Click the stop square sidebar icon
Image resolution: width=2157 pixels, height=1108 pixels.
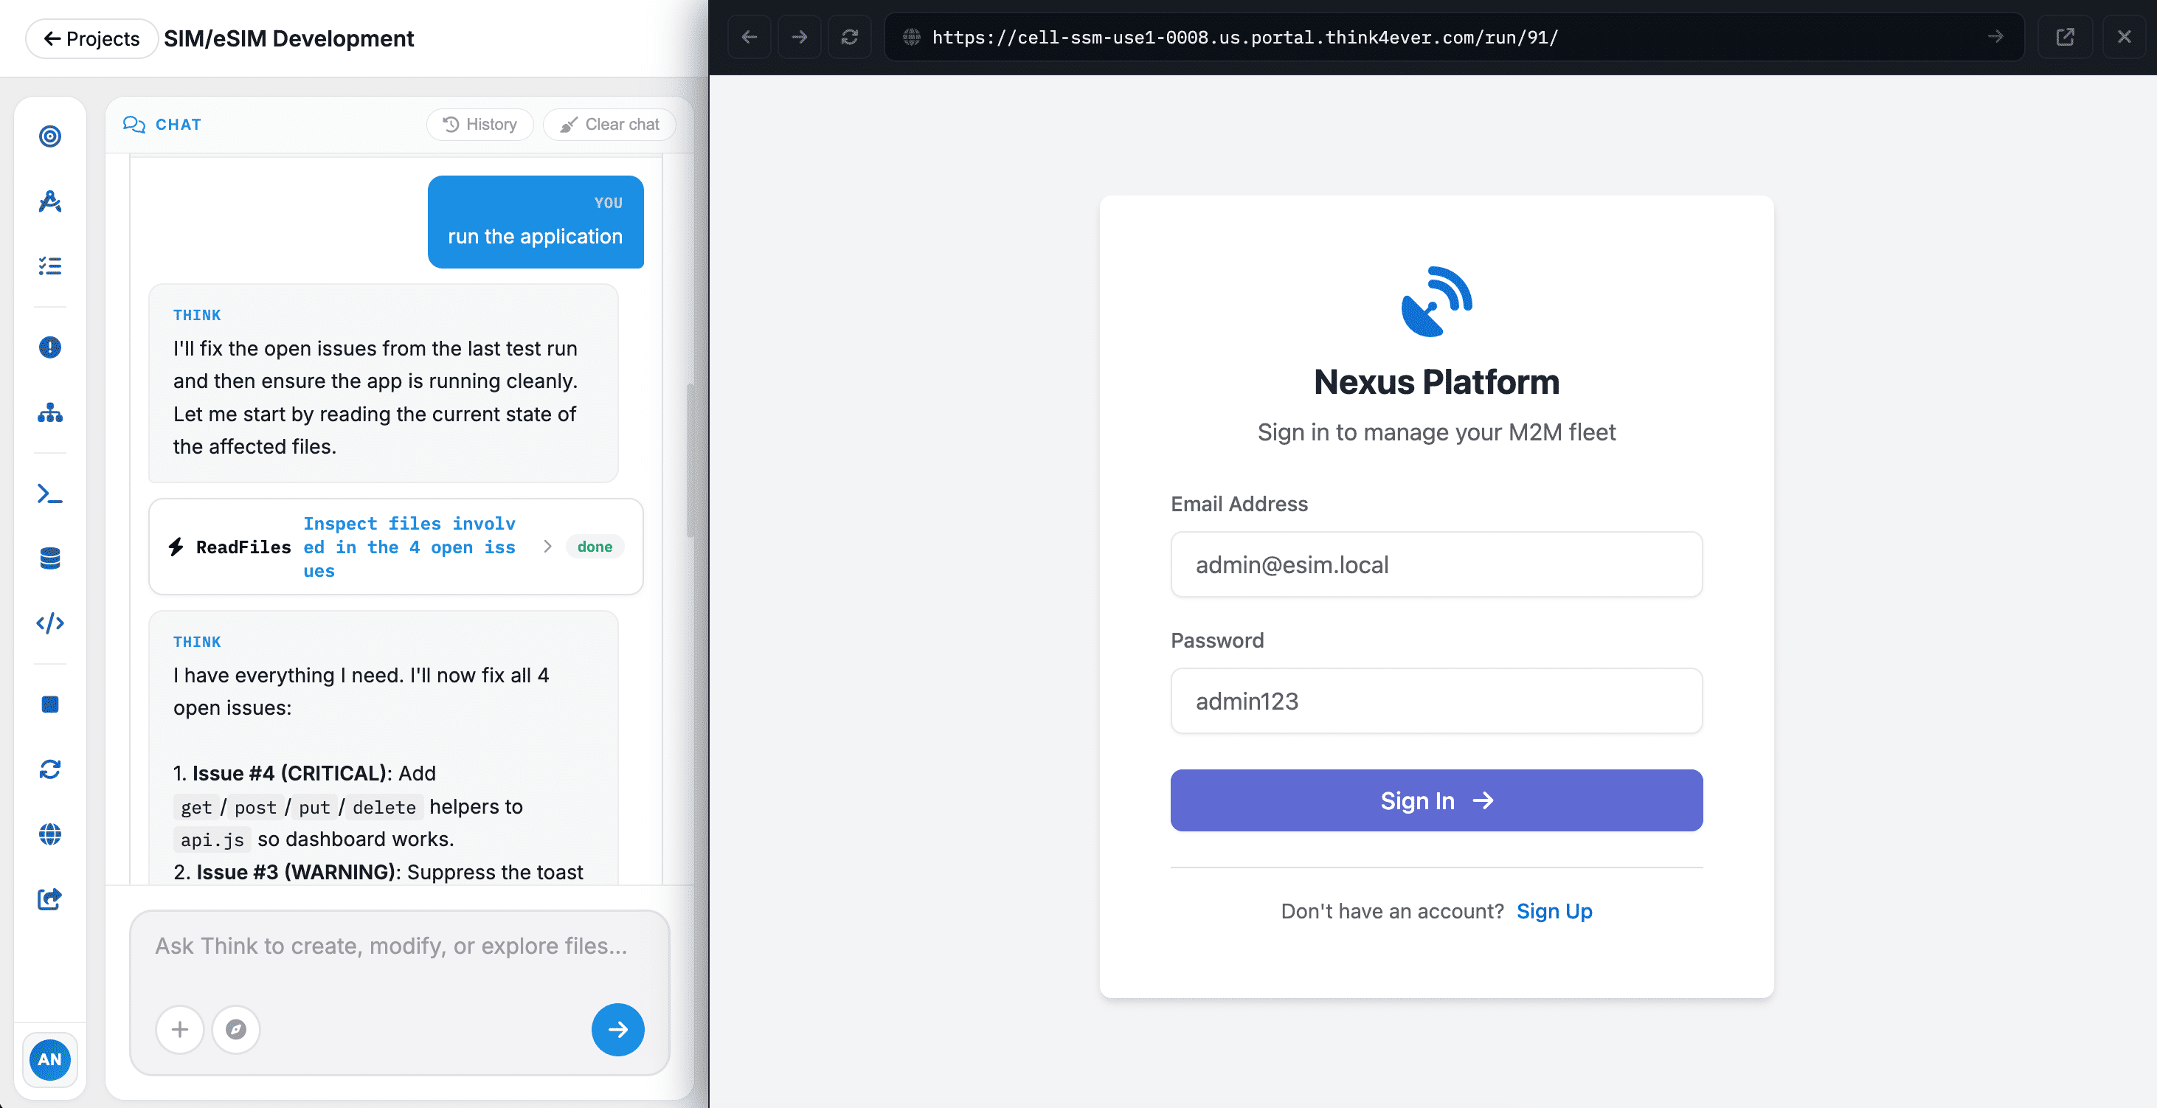[x=50, y=704]
